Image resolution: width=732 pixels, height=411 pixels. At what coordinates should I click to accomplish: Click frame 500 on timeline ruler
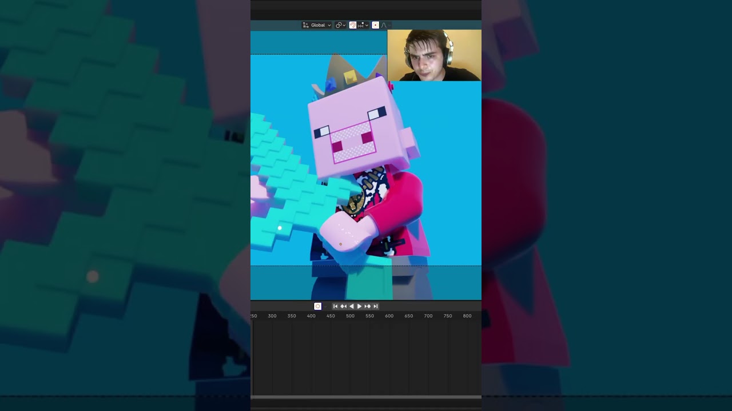(x=350, y=316)
